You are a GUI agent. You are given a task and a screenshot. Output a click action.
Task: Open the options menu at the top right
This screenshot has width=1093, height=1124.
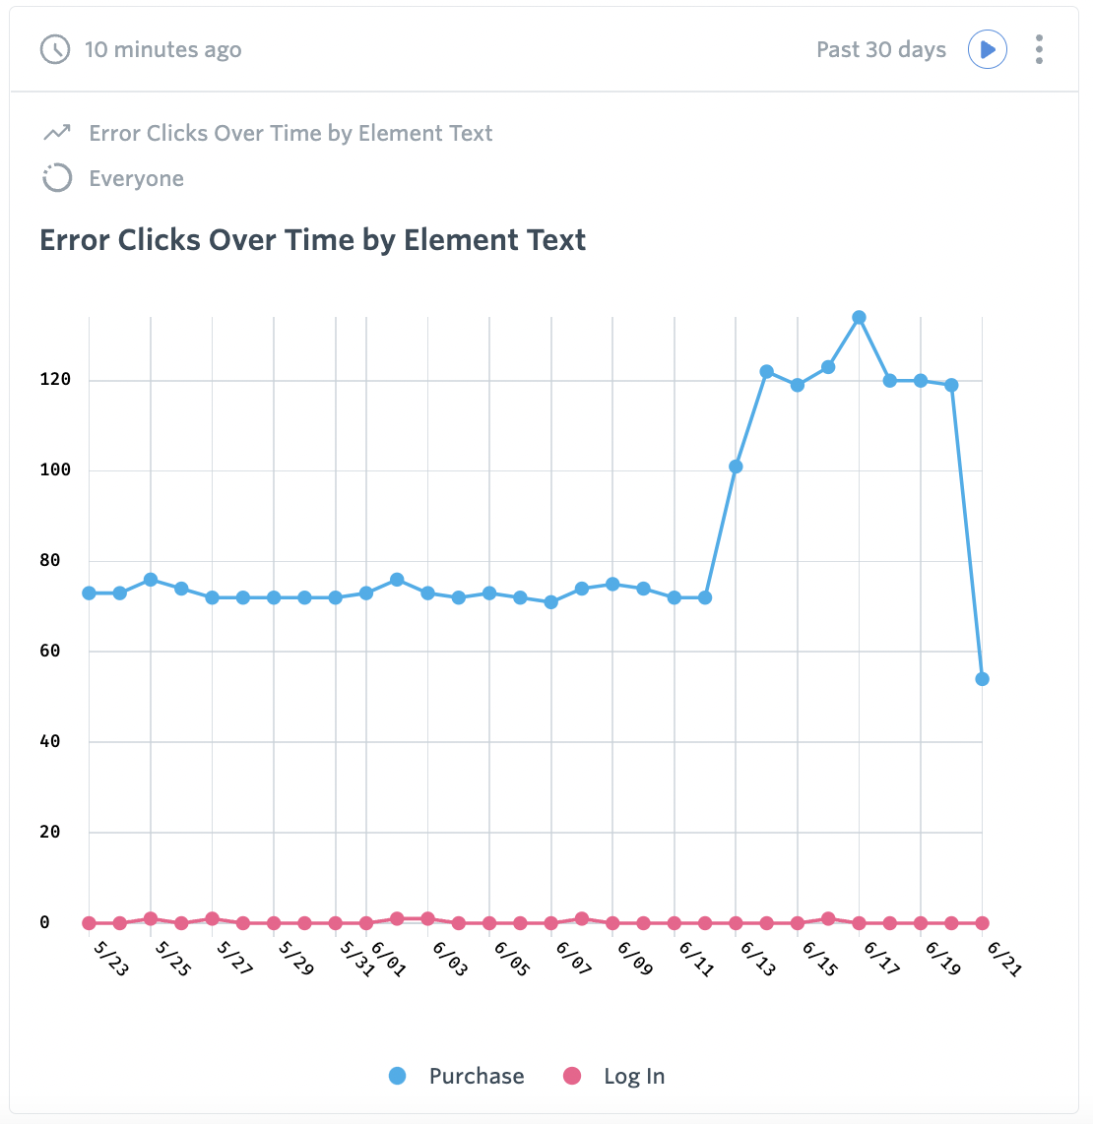pyautogui.click(x=1039, y=49)
